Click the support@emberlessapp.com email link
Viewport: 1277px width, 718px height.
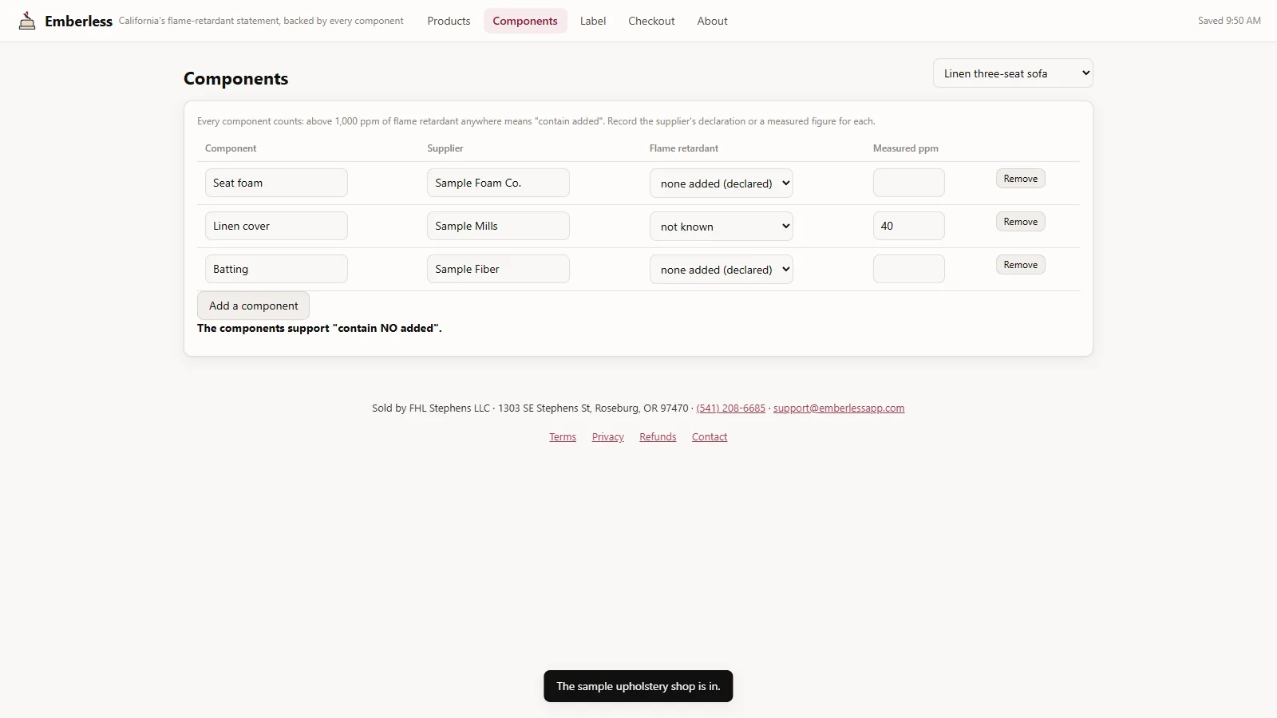click(839, 408)
